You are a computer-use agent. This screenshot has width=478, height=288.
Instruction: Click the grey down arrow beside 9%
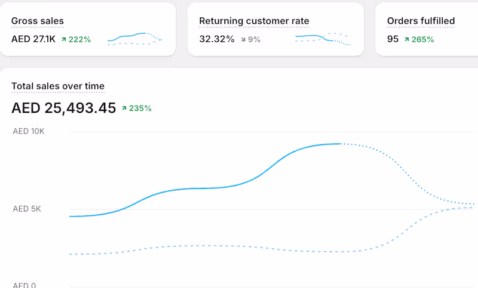[x=243, y=40]
